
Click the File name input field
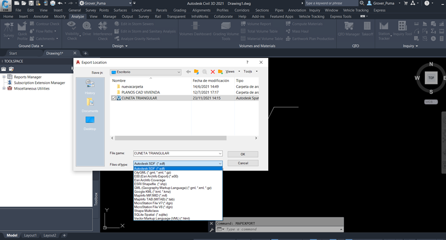point(176,153)
